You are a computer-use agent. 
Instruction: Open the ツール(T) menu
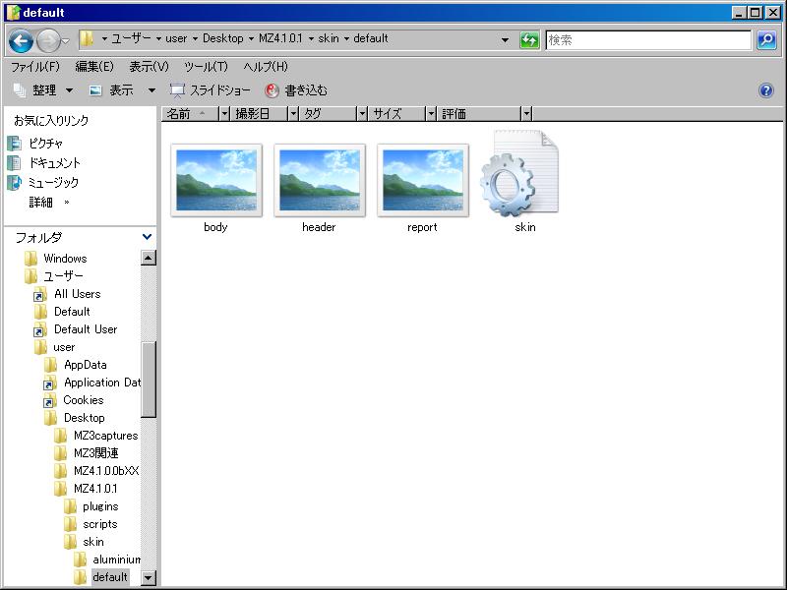coord(206,67)
